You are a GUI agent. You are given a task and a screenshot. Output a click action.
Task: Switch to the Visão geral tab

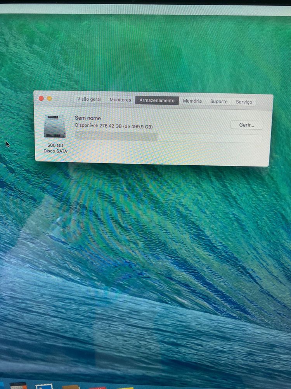89,99
